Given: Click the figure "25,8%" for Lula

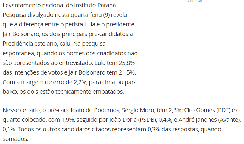Looking at the screenshot, I should [127, 63].
